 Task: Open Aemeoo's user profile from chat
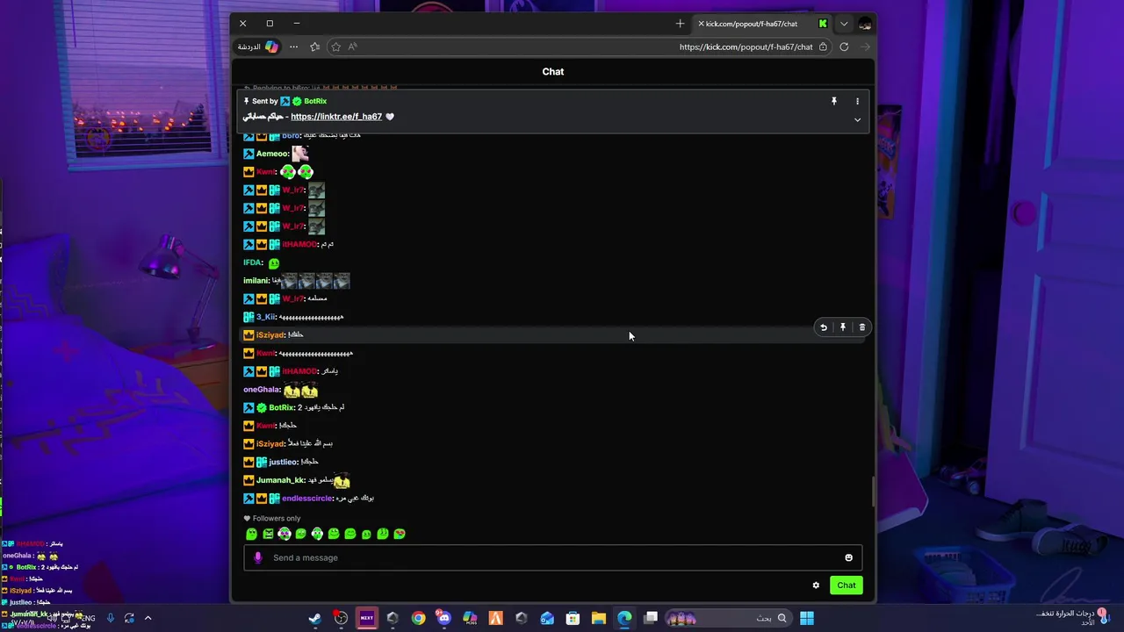272,154
